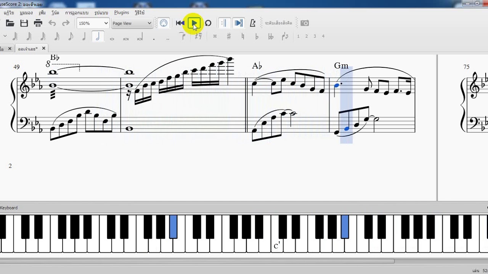Select the longa note duration
This screenshot has height=274, width=488.
click(140, 38)
